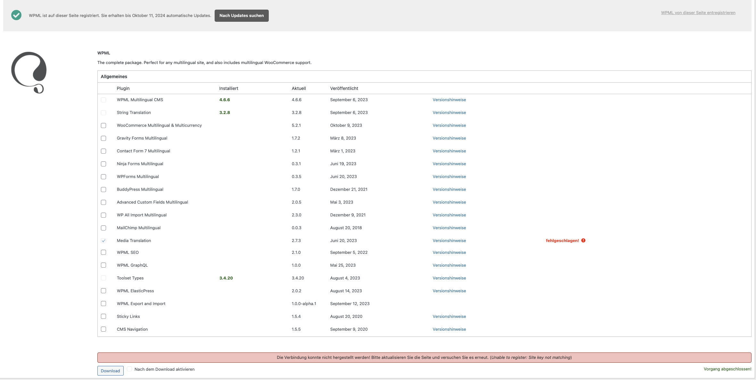
Task: Click the 'fehlgeschlagen!' error text
Action: click(x=562, y=241)
